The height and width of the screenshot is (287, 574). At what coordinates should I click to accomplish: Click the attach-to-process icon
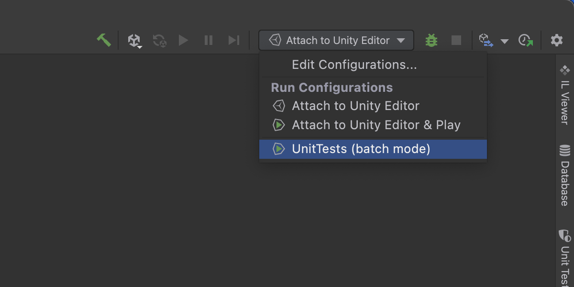click(x=486, y=41)
